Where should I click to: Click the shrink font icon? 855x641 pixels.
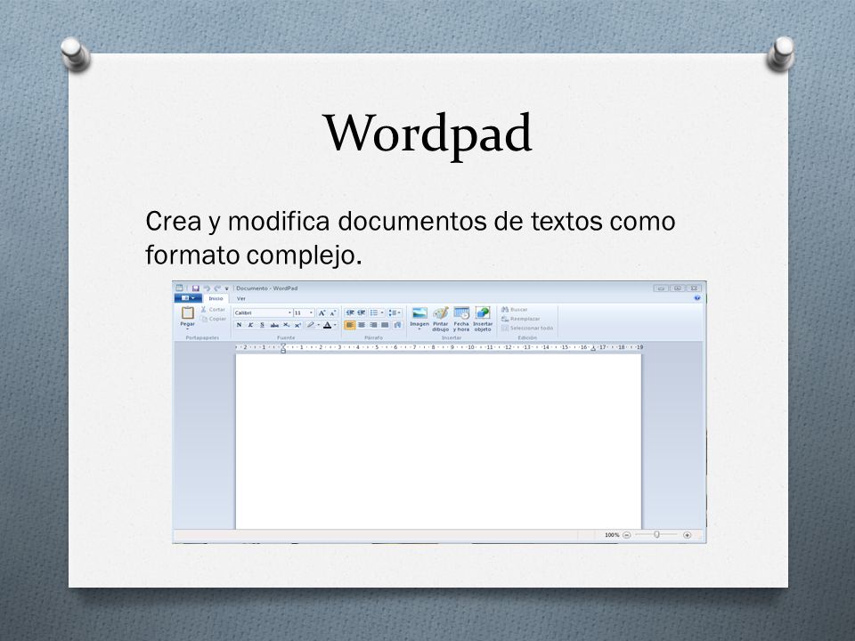[332, 312]
